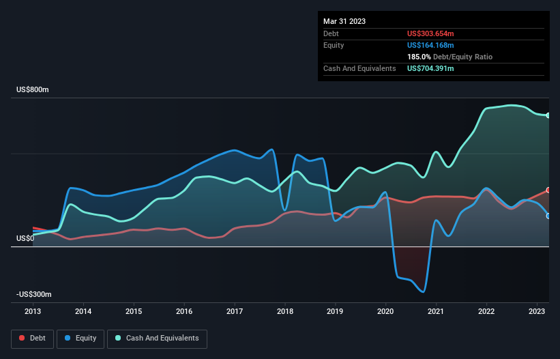Click the 2019 x-axis label
This screenshot has width=560, height=359.
pos(335,311)
